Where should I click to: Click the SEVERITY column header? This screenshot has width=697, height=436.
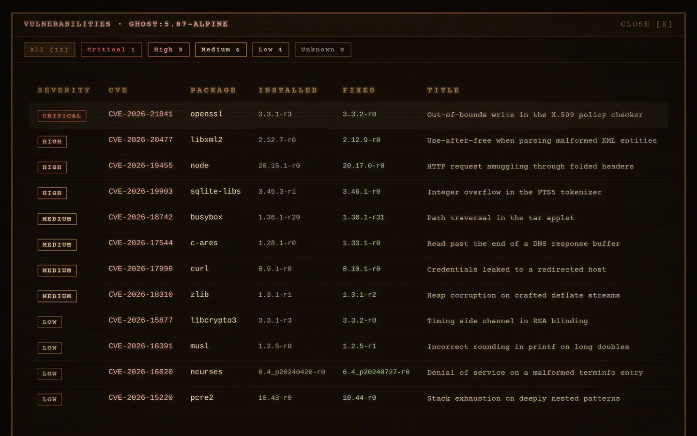64,90
